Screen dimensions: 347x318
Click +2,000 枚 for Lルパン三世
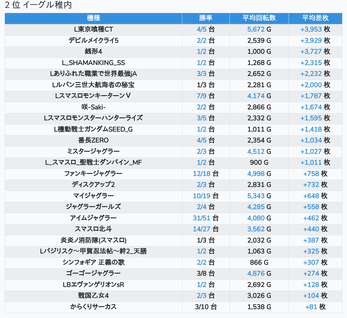[x=315, y=85]
